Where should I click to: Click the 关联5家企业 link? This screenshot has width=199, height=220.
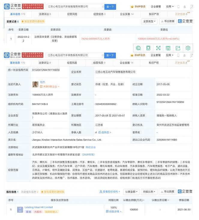click(50, 87)
